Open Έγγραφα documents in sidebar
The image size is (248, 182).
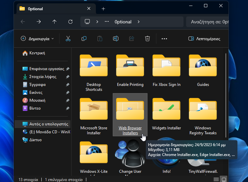point(34,85)
